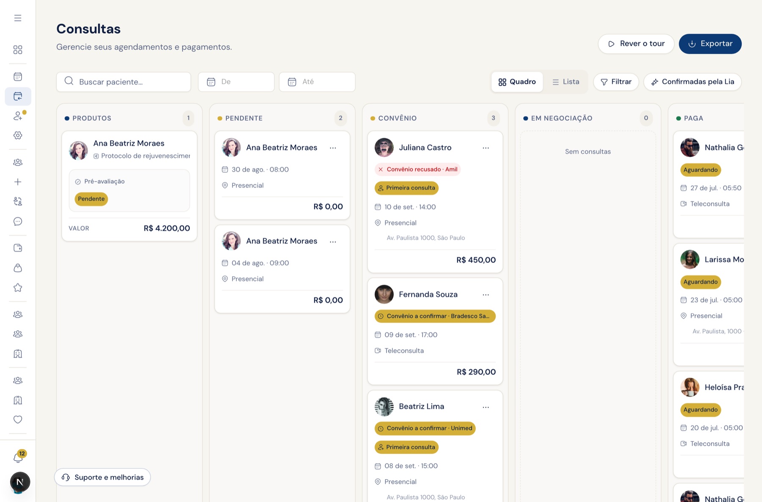Viewport: 762px width, 502px height.
Task: Click the EM NEGOCIAÇÃO column header
Action: [562, 118]
